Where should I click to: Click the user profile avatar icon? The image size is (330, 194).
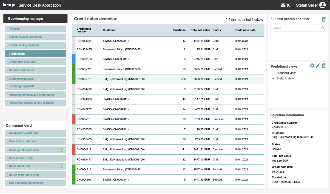pyautogui.click(x=322, y=5)
